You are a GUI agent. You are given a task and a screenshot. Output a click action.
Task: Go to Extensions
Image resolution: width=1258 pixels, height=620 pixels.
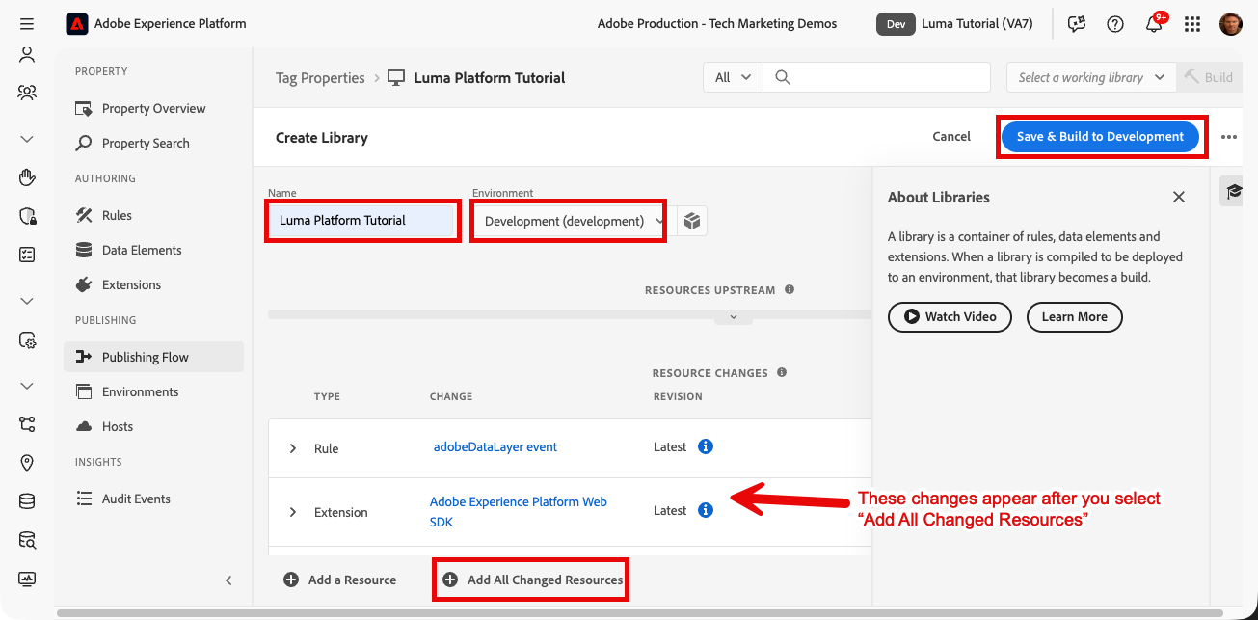pos(154,284)
